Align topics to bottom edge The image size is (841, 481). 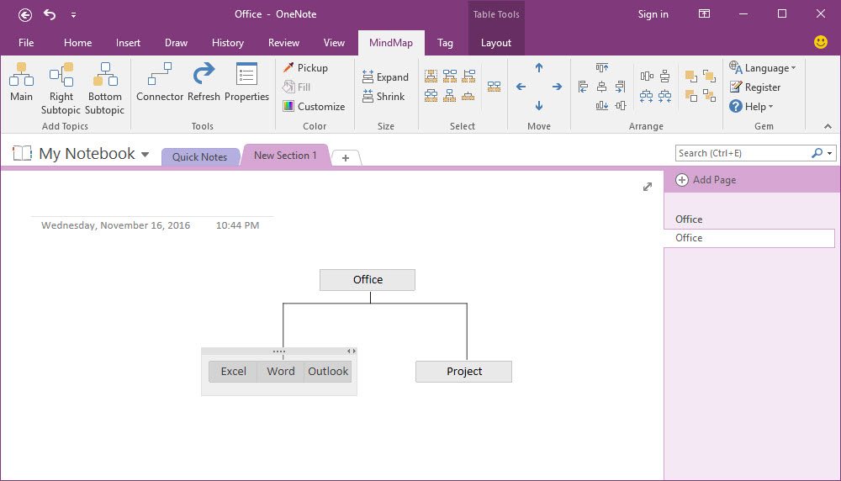pyautogui.click(x=602, y=106)
